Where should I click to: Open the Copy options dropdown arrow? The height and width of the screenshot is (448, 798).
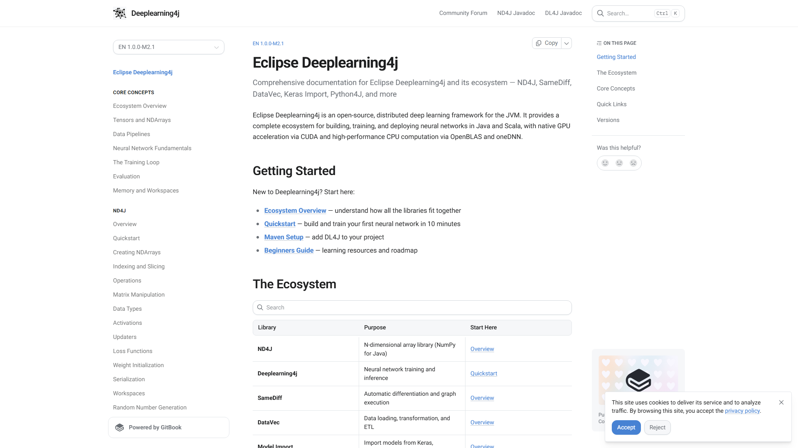(x=566, y=43)
